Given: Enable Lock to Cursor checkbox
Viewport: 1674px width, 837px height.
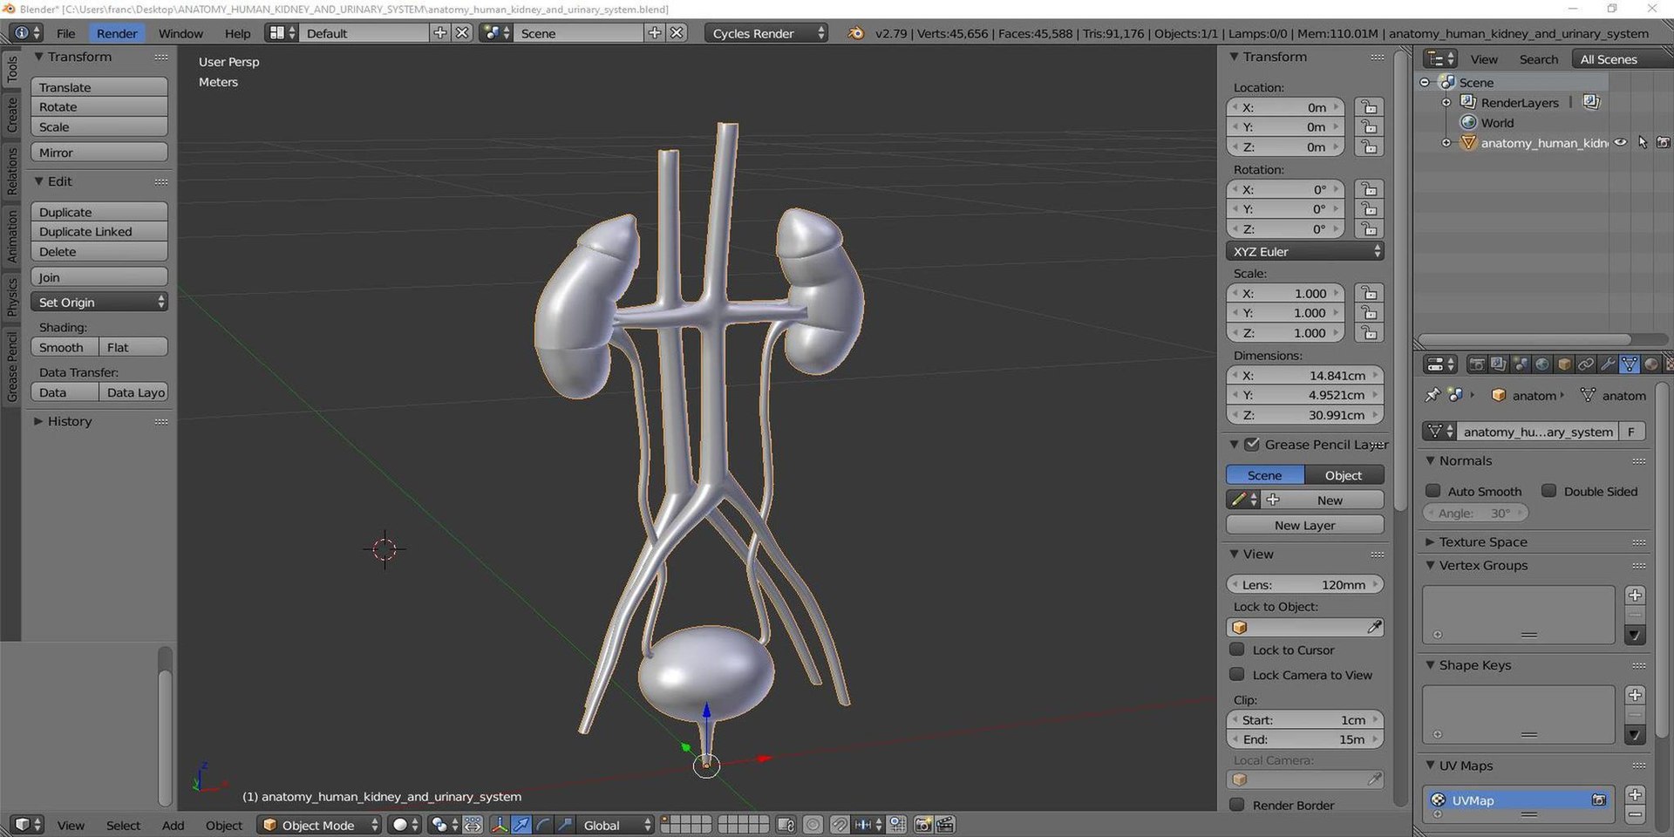Looking at the screenshot, I should 1236,650.
